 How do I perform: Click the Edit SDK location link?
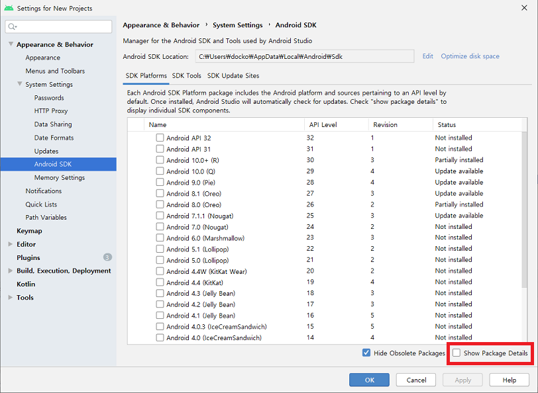(x=427, y=56)
